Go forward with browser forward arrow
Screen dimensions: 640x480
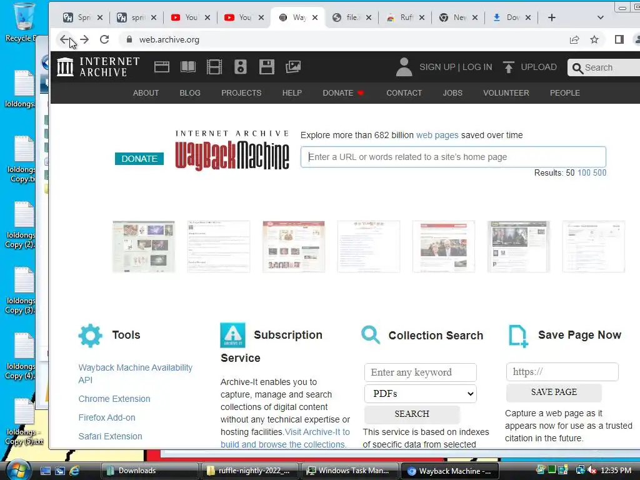coord(84,39)
